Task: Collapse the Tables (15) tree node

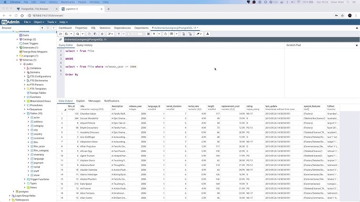Action: pyautogui.click(x=25, y=114)
